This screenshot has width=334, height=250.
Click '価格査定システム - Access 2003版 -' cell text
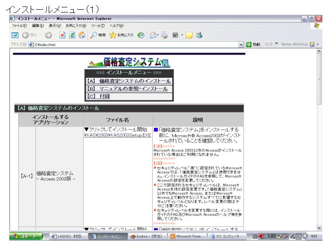click(55, 176)
